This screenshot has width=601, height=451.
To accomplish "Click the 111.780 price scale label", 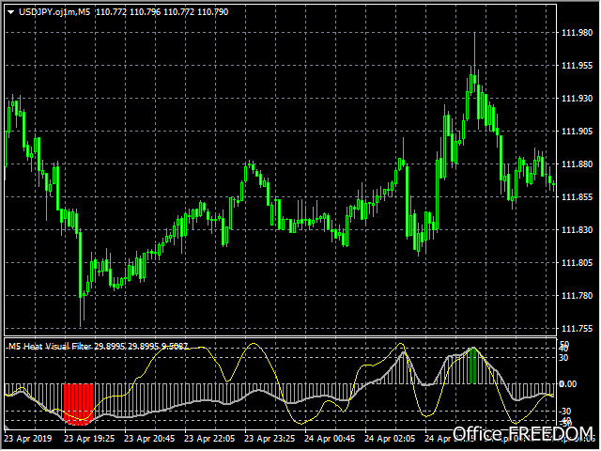I will click(x=577, y=296).
